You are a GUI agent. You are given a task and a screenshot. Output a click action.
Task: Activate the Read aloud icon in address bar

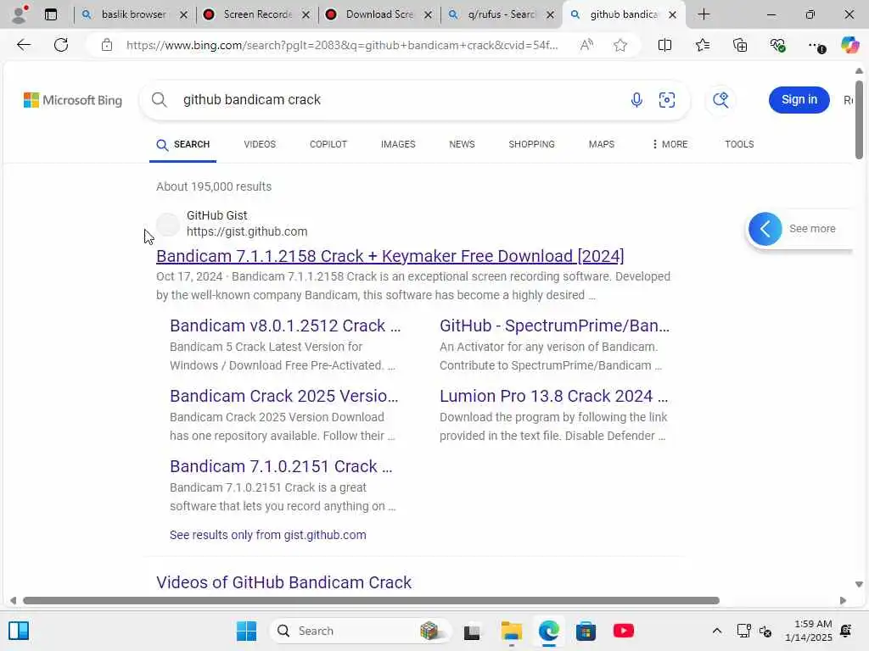click(x=586, y=45)
